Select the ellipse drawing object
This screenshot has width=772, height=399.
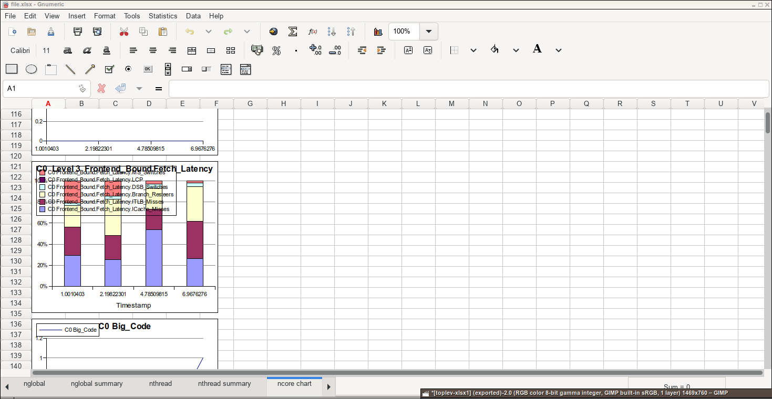coord(31,69)
